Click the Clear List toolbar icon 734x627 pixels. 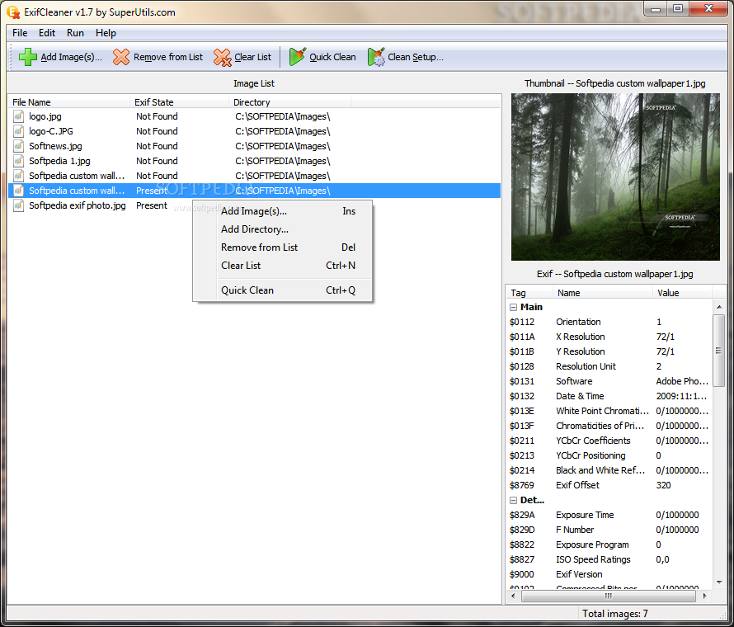[x=222, y=57]
